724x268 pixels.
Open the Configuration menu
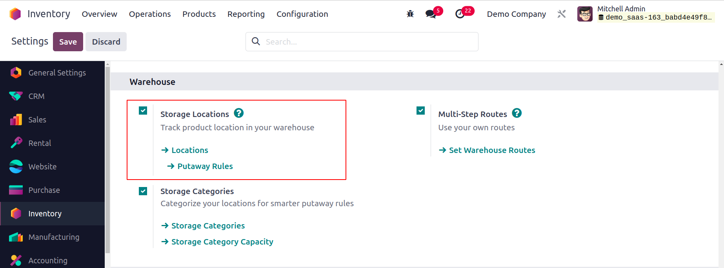[302, 14]
